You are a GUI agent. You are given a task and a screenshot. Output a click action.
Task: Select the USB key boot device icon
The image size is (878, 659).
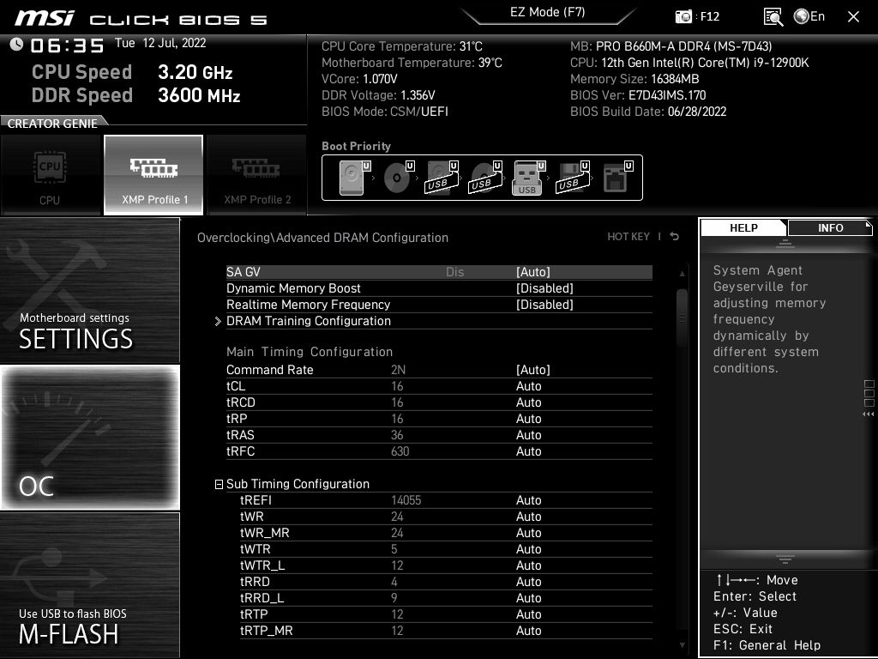[528, 178]
